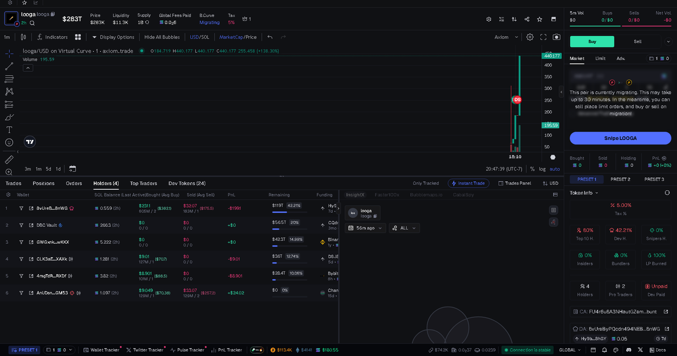This screenshot has width=677, height=356.
Task: Filter wallet 8vUreB...8nWG with funnel icon
Action: coord(21,208)
